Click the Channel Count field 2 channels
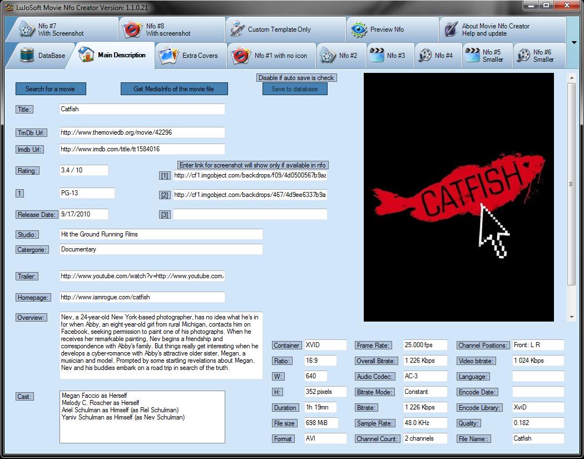 (x=425, y=438)
